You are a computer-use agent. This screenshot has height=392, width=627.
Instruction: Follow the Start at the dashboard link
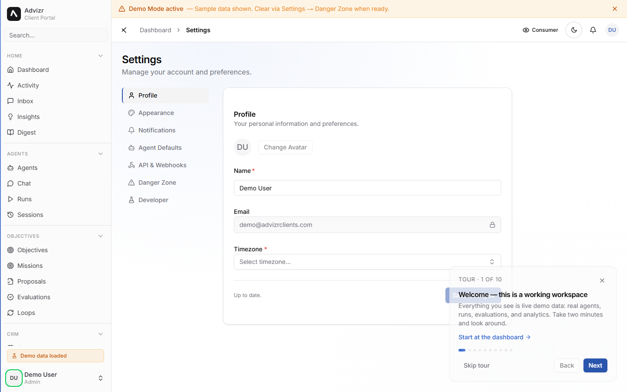point(495,337)
